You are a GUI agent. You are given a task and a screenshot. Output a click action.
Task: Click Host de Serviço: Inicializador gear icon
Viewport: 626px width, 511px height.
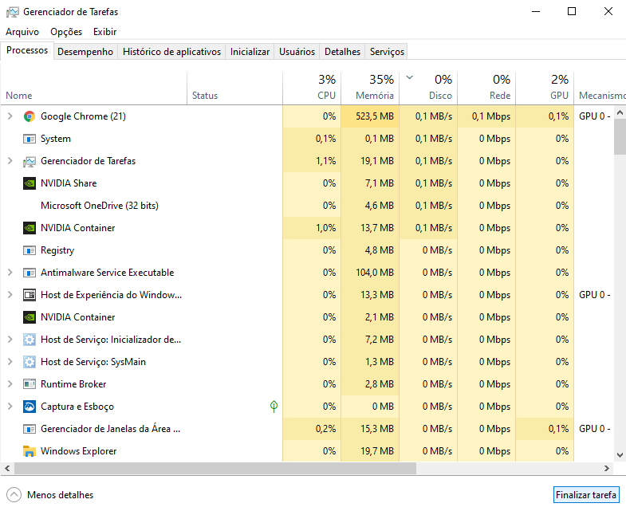30,340
